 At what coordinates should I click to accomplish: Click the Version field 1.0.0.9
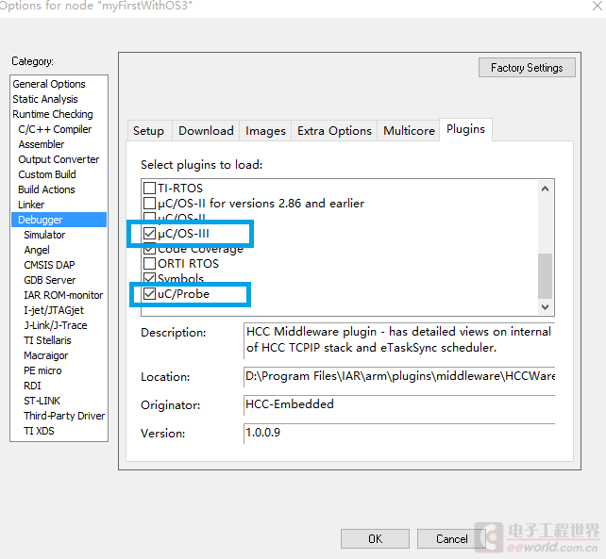(399, 433)
